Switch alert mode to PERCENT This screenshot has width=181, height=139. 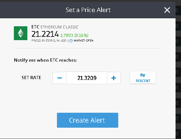pyautogui.click(x=143, y=77)
